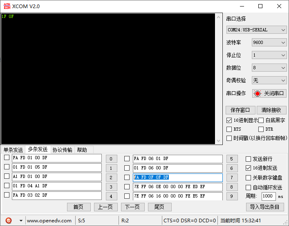
Task: Check the box beside 01 FD 06 00 DF
Action: click(127, 168)
